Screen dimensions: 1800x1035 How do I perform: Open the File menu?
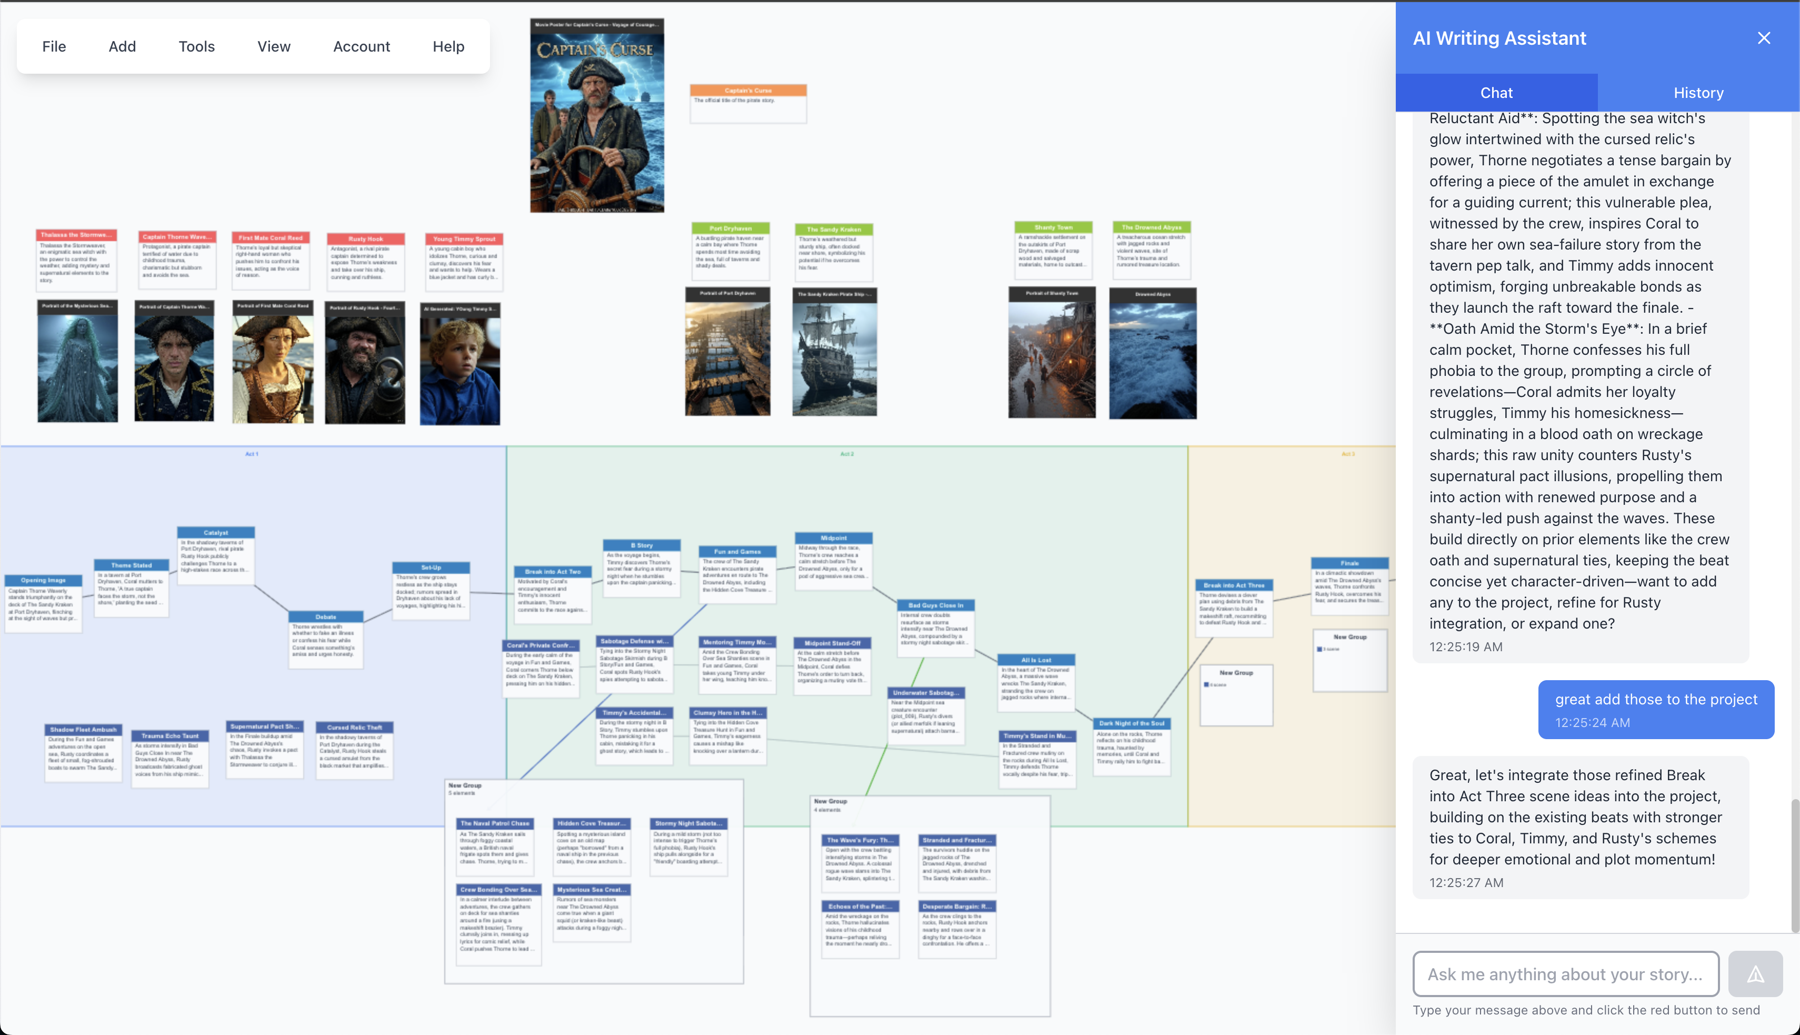(53, 46)
